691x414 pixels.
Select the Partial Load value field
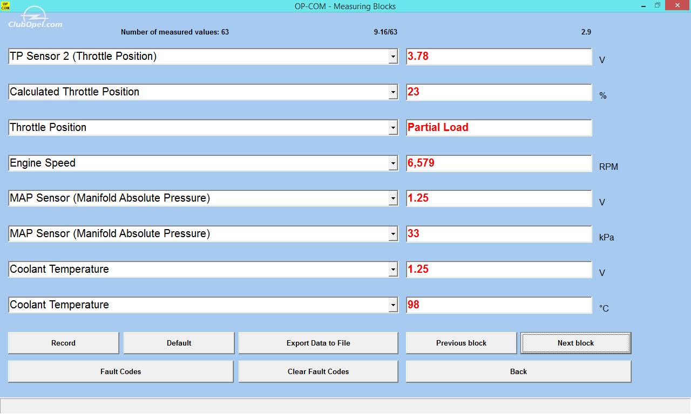tap(499, 128)
